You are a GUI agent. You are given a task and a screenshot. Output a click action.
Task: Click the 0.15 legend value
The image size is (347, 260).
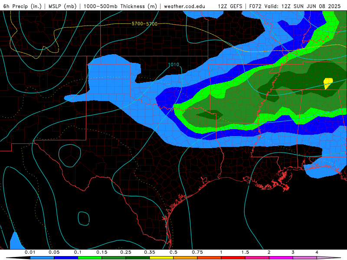click(102, 252)
